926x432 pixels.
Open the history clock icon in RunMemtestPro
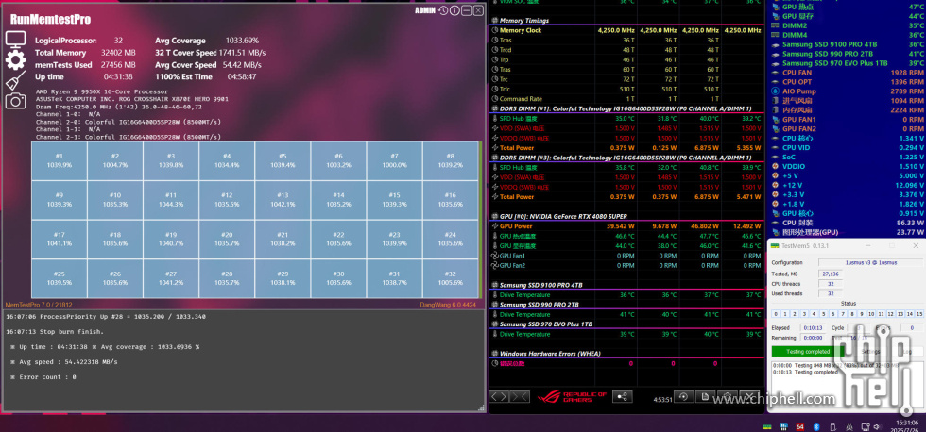tap(443, 10)
